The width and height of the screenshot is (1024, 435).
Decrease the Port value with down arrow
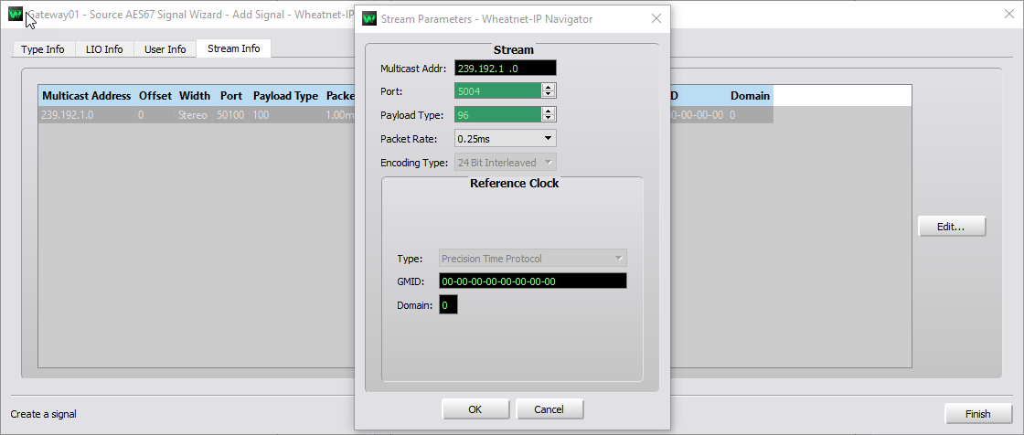coord(549,94)
